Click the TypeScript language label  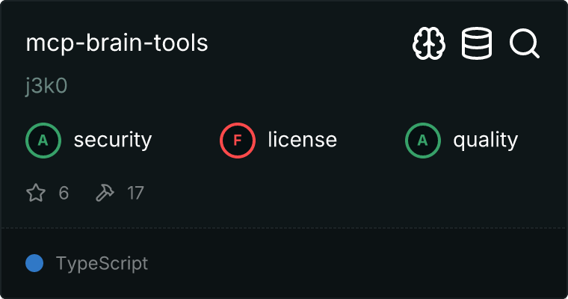(102, 263)
